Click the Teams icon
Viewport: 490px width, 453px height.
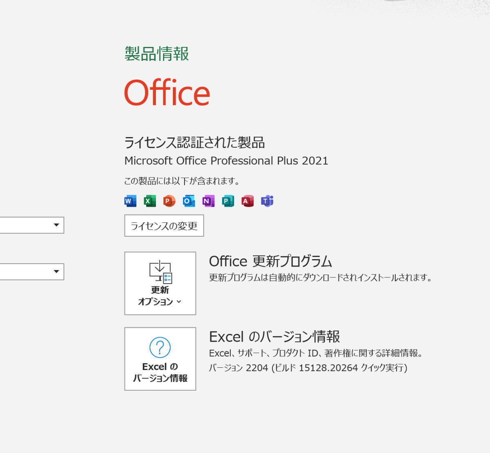point(267,201)
